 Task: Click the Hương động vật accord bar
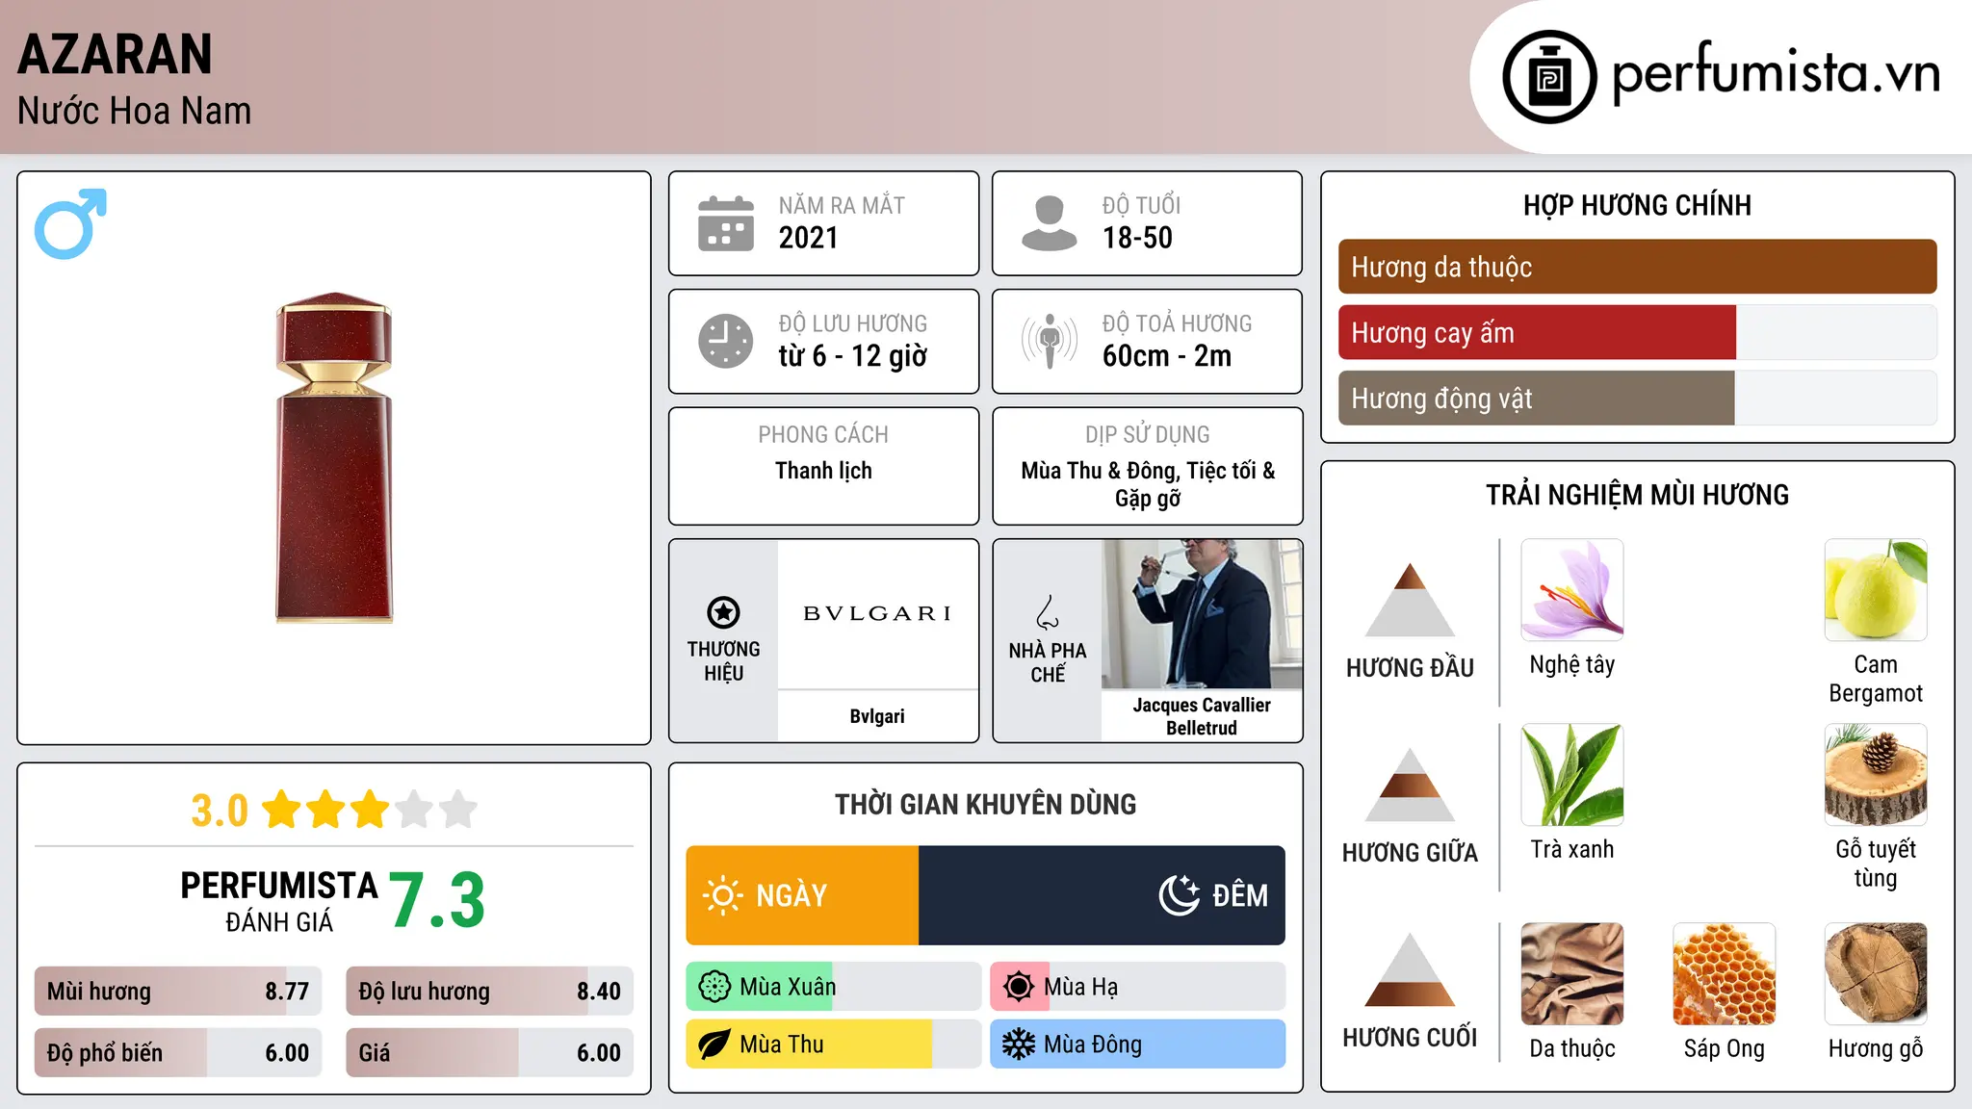[x=1637, y=398]
